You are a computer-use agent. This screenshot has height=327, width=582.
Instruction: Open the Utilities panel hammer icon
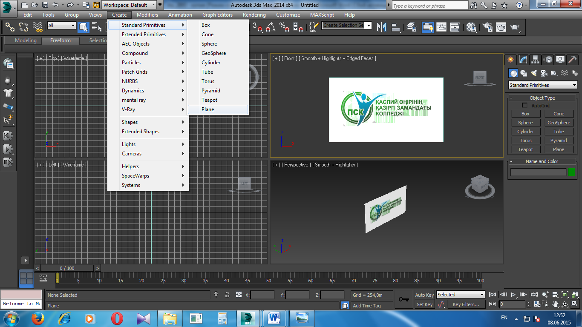click(573, 60)
